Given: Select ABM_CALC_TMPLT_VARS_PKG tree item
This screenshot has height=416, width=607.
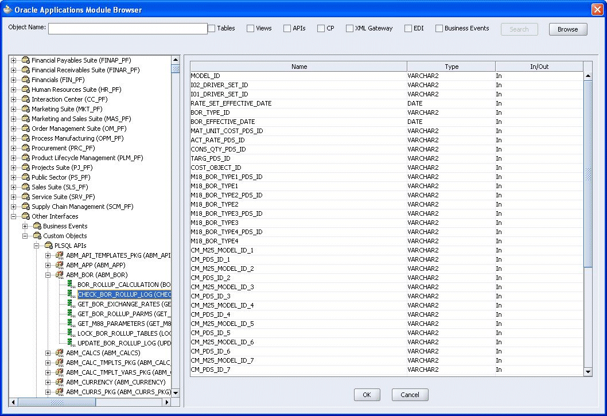Looking at the screenshot, I should click(118, 372).
